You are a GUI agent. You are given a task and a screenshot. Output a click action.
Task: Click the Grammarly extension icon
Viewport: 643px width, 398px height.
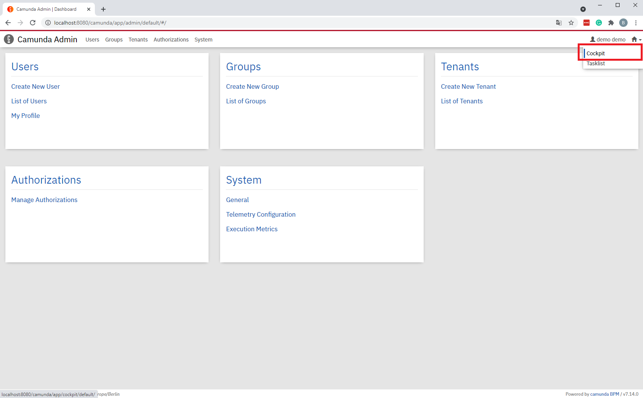coord(599,23)
